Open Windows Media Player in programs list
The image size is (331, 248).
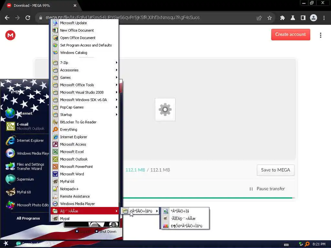[x=85, y=204]
